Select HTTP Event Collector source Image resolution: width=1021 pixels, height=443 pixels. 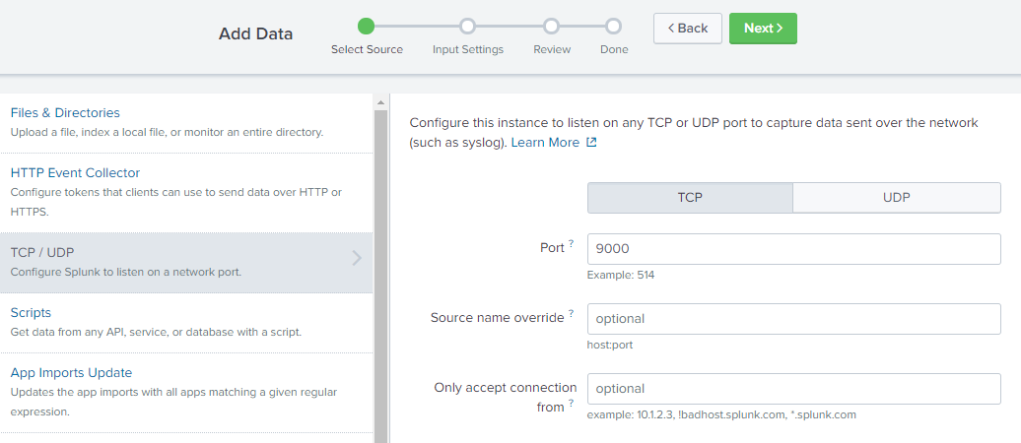coord(76,173)
